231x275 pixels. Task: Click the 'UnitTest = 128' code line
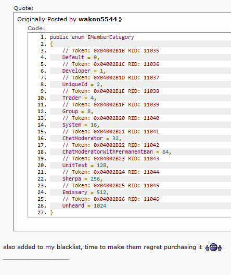coord(85,165)
